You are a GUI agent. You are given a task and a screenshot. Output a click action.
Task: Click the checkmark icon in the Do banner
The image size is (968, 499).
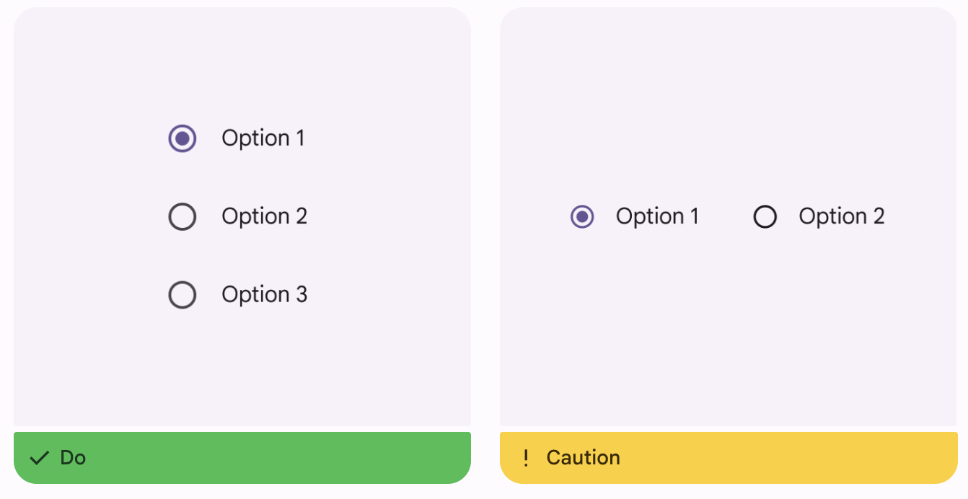pyautogui.click(x=39, y=458)
